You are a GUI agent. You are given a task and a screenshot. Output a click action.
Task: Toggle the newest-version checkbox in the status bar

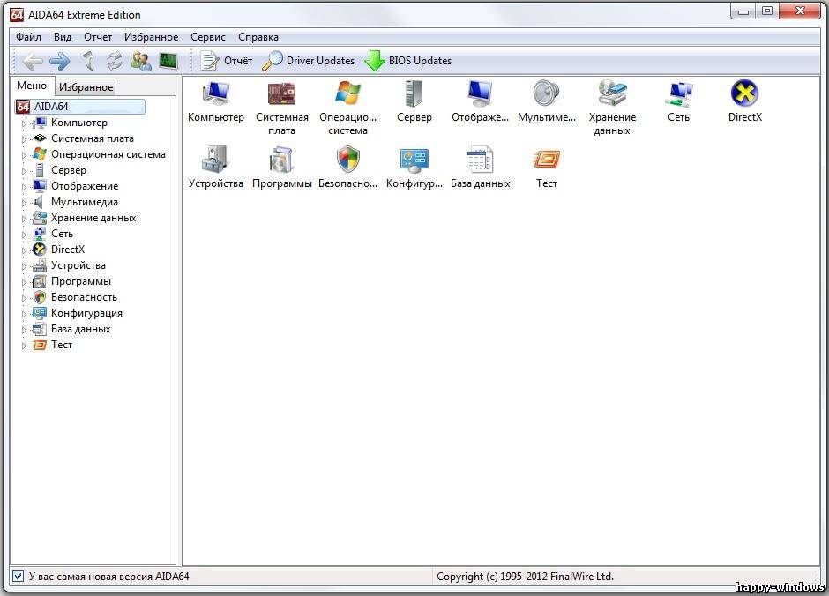(18, 576)
